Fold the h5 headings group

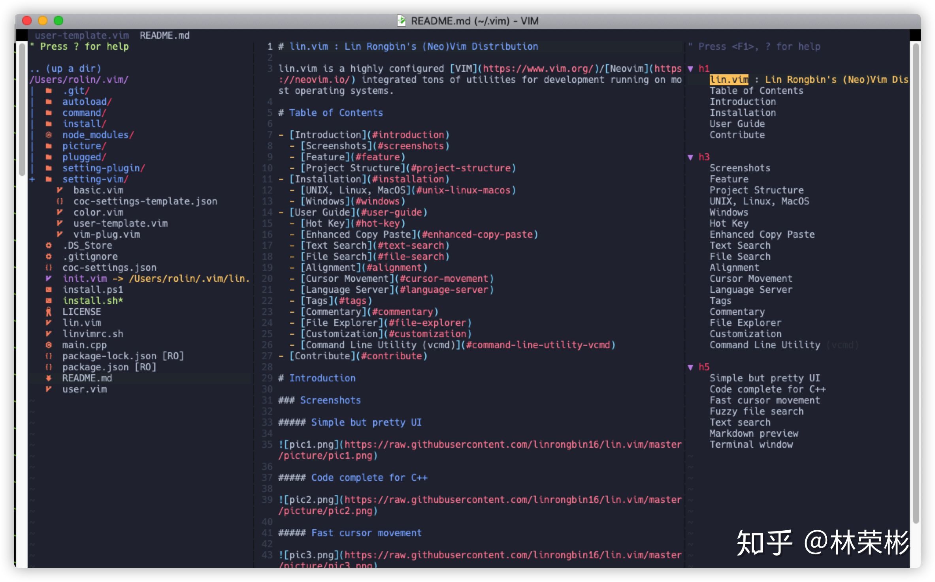(x=690, y=367)
